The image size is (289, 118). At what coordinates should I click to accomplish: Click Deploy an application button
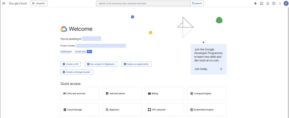[137, 64]
